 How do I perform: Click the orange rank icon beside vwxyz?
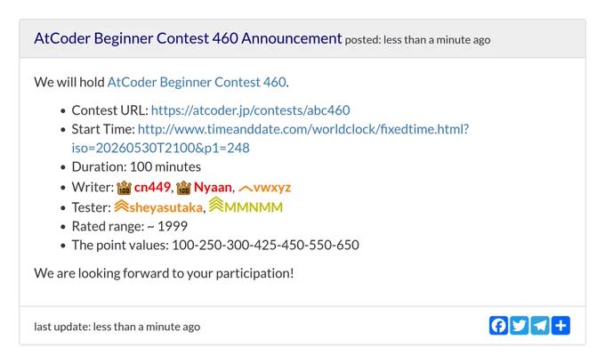tap(246, 189)
